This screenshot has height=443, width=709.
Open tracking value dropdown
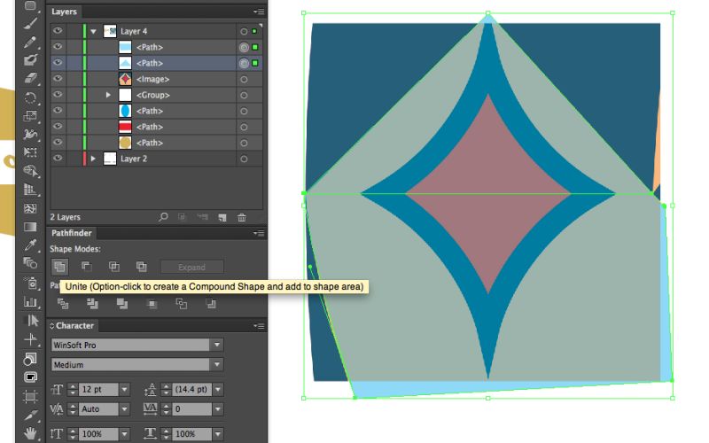pos(218,409)
